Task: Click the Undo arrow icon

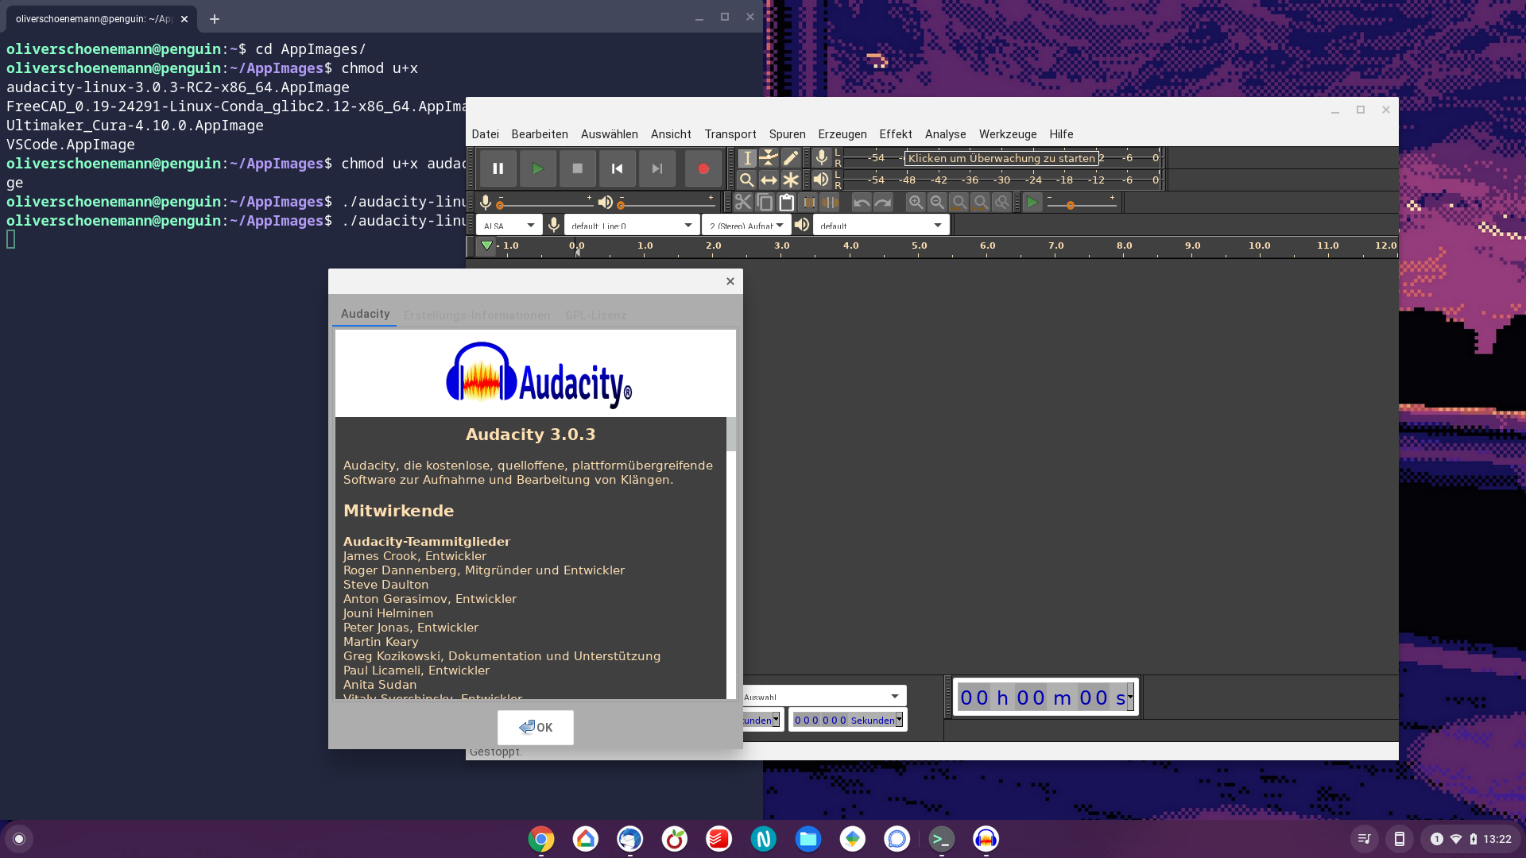Action: pos(862,203)
